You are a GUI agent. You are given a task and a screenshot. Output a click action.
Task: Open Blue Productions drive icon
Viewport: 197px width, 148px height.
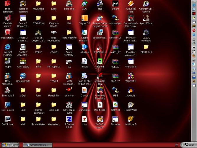click(54, 32)
